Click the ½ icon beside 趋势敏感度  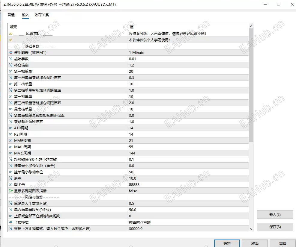coord(10,159)
